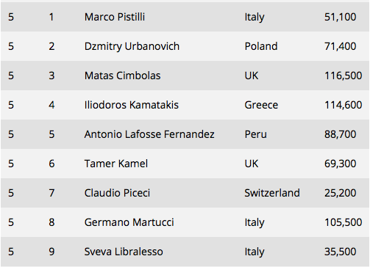The width and height of the screenshot is (370, 267).
Task: Click chip count 105,500
Action: 344,222
